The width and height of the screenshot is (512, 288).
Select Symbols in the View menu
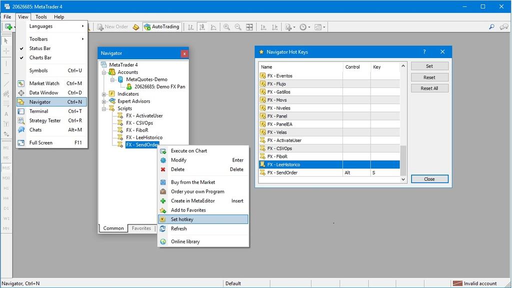point(52,70)
